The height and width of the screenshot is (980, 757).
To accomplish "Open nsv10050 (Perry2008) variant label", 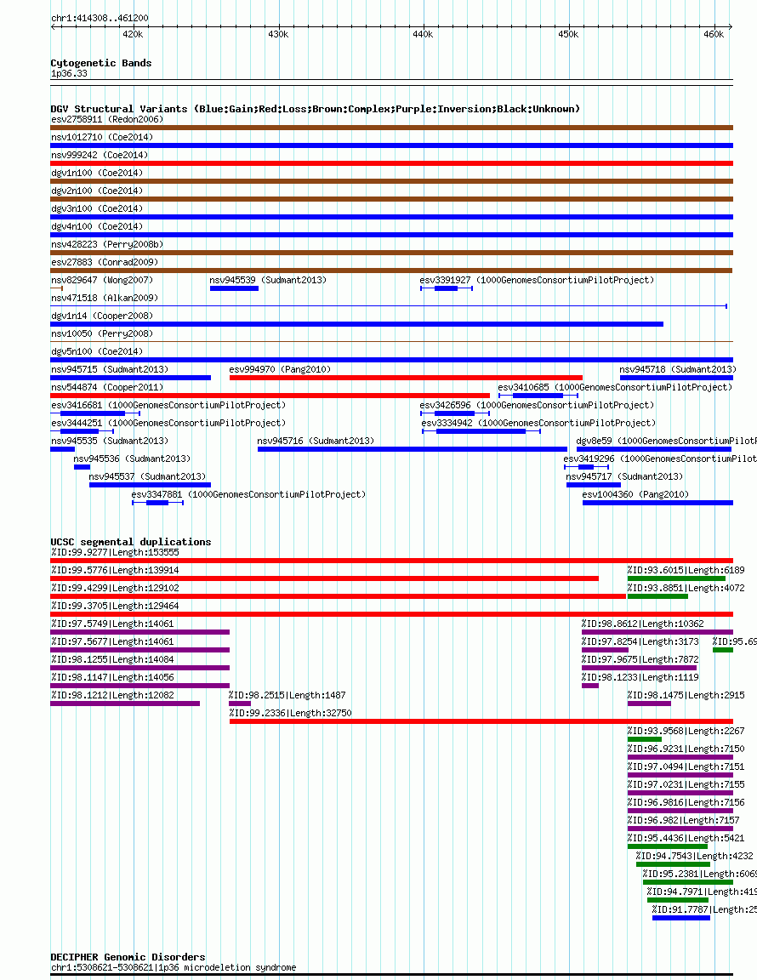I will pyautogui.click(x=102, y=333).
